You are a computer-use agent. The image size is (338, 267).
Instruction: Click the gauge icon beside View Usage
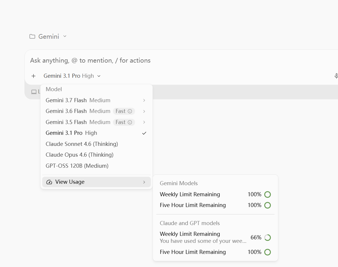pyautogui.click(x=49, y=182)
